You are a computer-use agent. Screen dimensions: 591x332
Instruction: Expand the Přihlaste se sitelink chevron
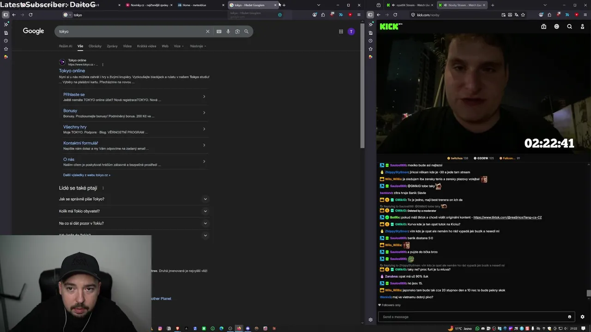pos(204,96)
